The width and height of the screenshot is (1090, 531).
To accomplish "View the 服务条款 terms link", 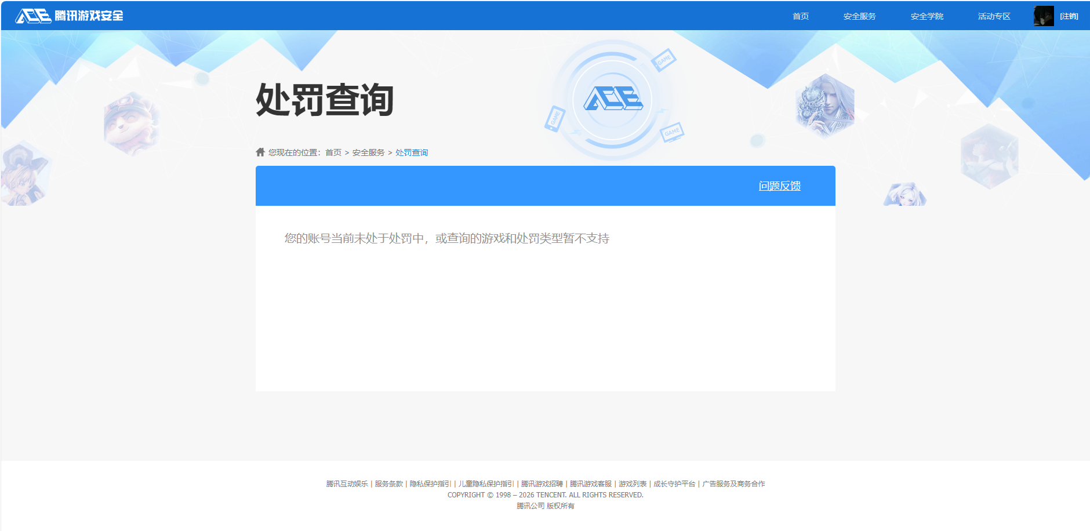I will point(389,483).
